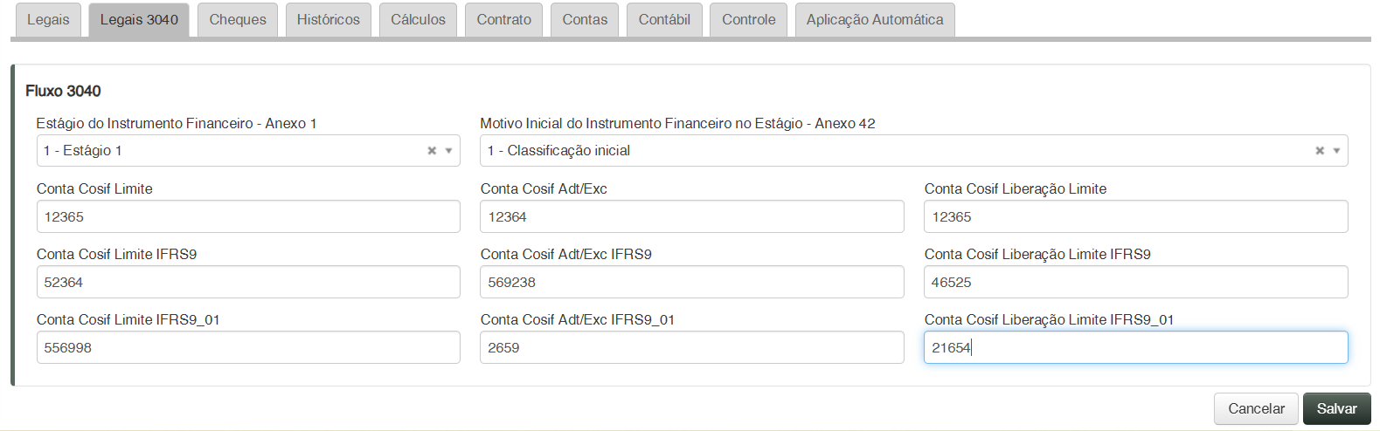Go to the Históricos tab
Screen dimensions: 1380x431
(x=328, y=20)
